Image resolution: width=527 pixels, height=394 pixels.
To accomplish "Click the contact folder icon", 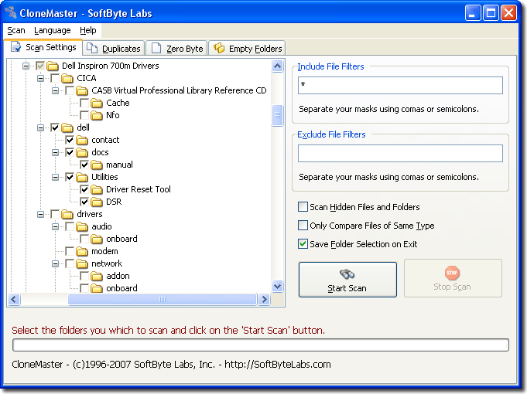I will coord(82,140).
